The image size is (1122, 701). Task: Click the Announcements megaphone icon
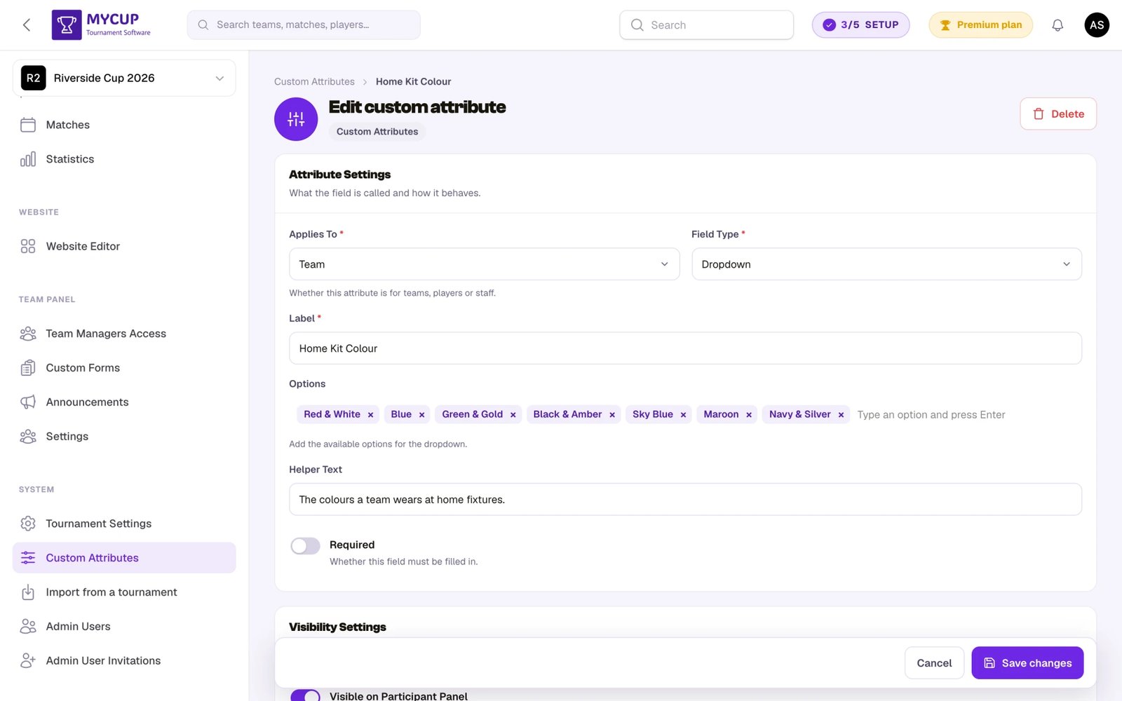[x=28, y=402]
